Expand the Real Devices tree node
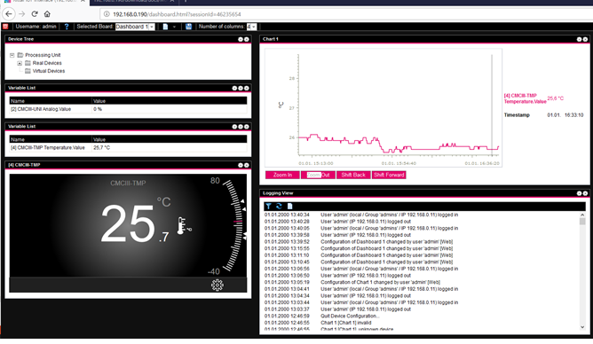The width and height of the screenshot is (593, 344). tap(20, 63)
